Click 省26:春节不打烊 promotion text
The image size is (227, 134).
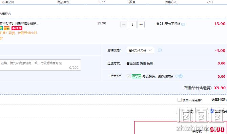click(x=168, y=24)
